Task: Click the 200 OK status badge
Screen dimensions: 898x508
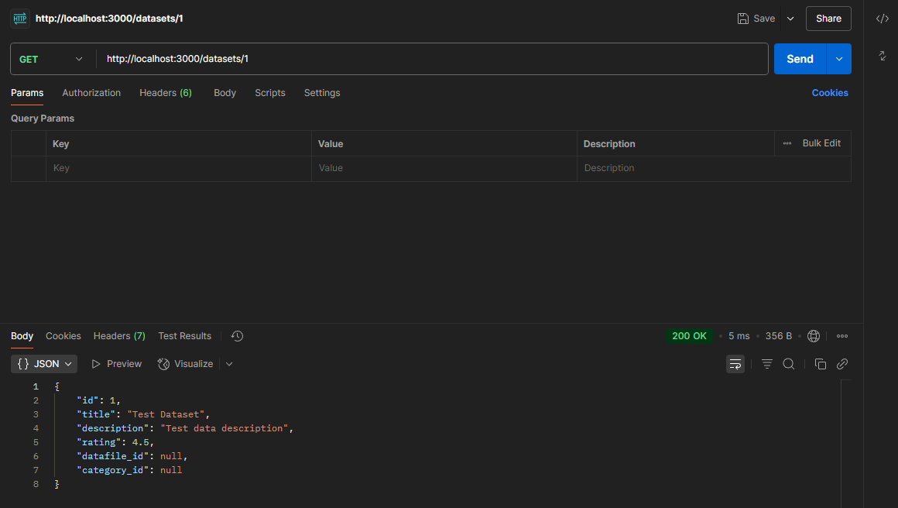Action: coord(689,336)
